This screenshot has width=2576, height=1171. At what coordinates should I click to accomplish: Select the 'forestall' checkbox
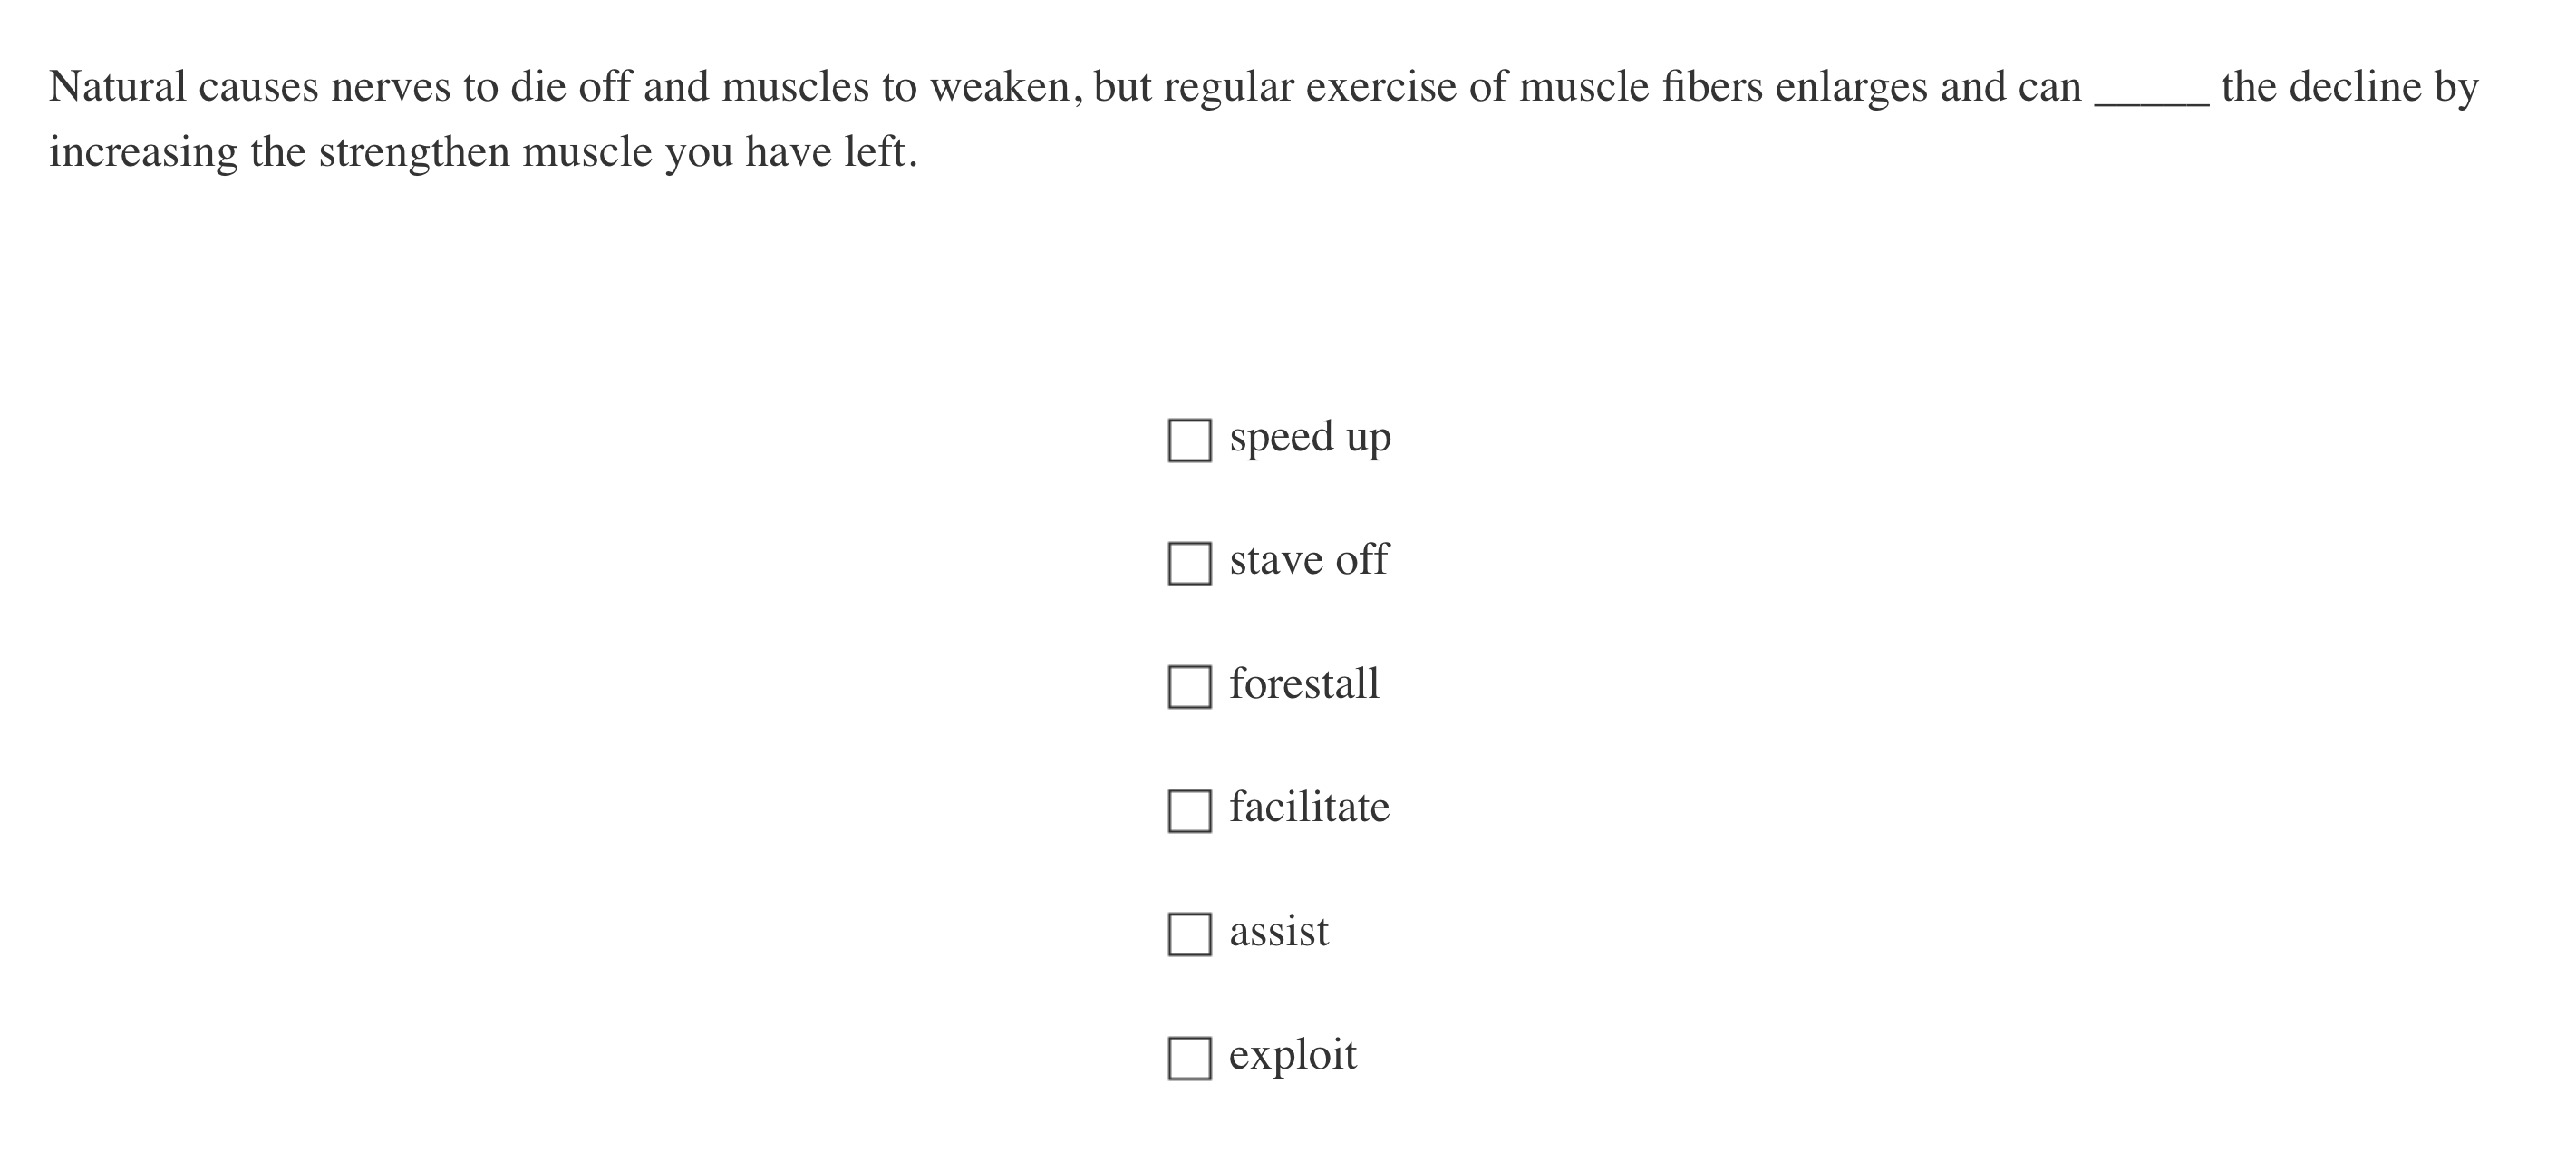pyautogui.click(x=1189, y=687)
